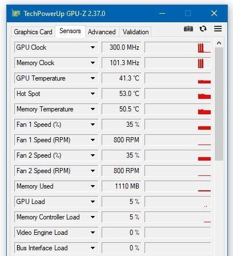Open the GPU Clock sensor dropdown
This screenshot has width=233, height=256.
tap(93, 47)
